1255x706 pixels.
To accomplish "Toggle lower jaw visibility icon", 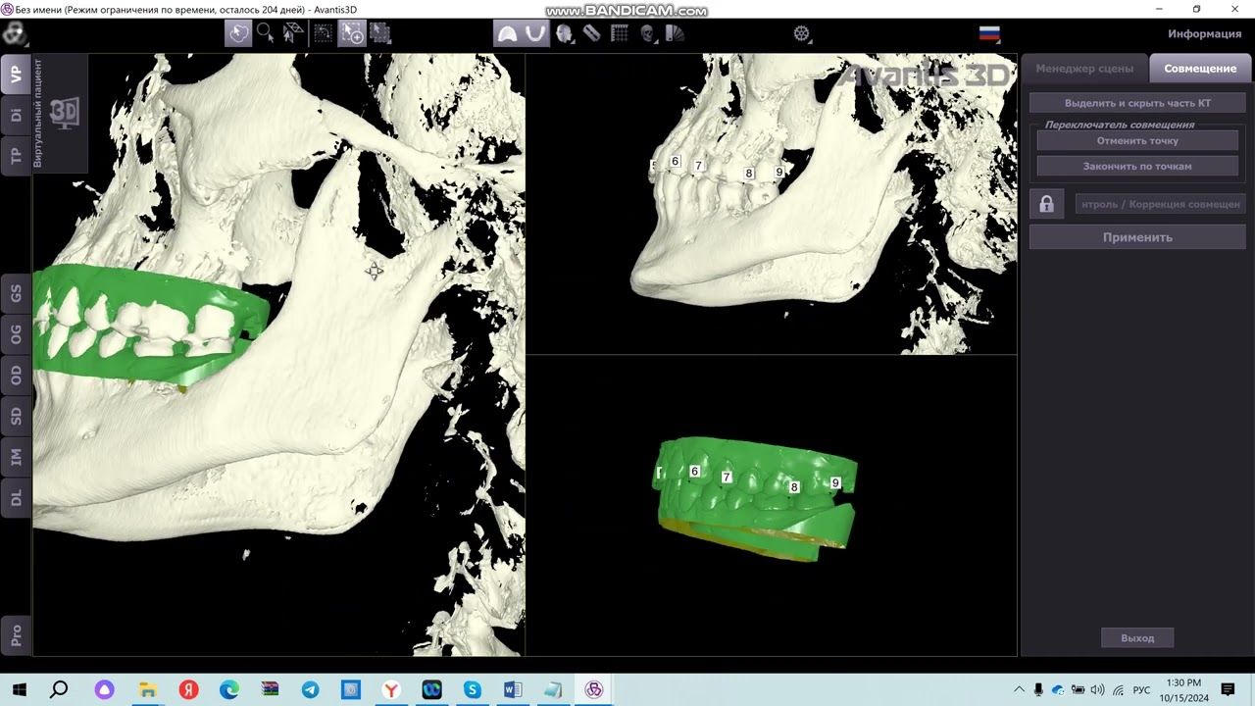I will [x=534, y=33].
